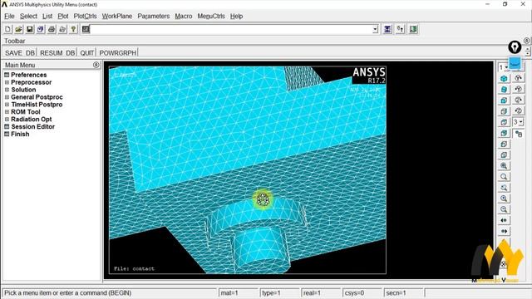Open the Select menu
This screenshot has height=299, width=532.
coord(28,17)
